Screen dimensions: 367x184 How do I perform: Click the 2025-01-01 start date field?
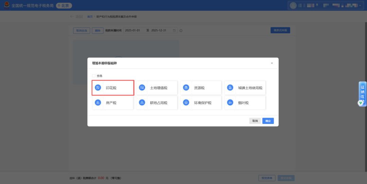click(x=133, y=31)
